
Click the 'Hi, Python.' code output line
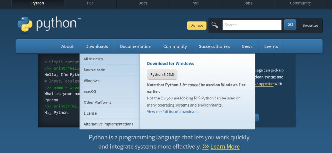click(x=57, y=113)
